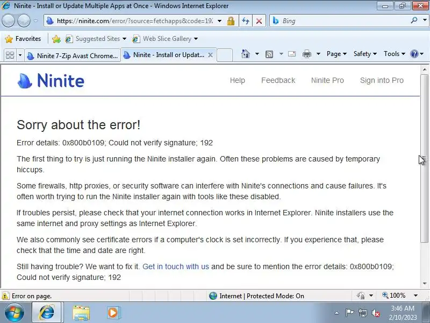The height and width of the screenshot is (323, 430).
Task: Open the Tools menu
Action: tap(395, 54)
